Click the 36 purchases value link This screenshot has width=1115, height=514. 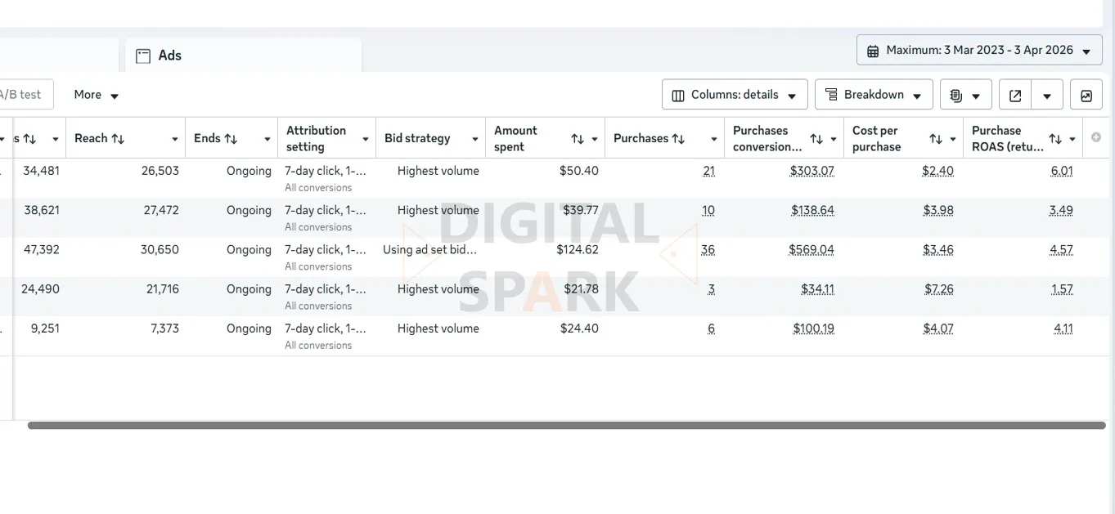708,249
